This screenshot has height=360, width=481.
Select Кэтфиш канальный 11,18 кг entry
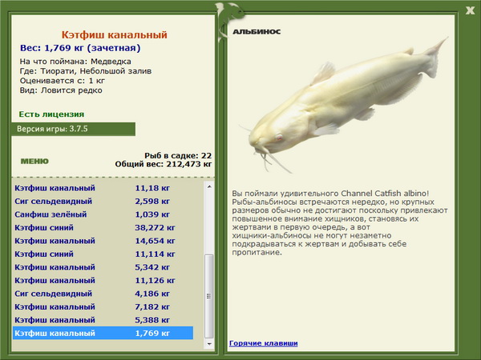(103, 188)
